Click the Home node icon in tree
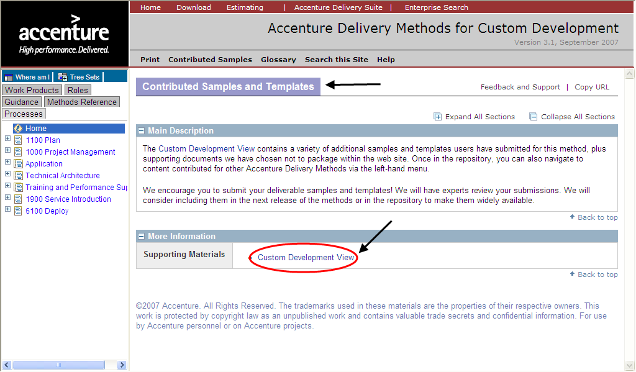Image resolution: width=636 pixels, height=372 pixels. [18, 129]
